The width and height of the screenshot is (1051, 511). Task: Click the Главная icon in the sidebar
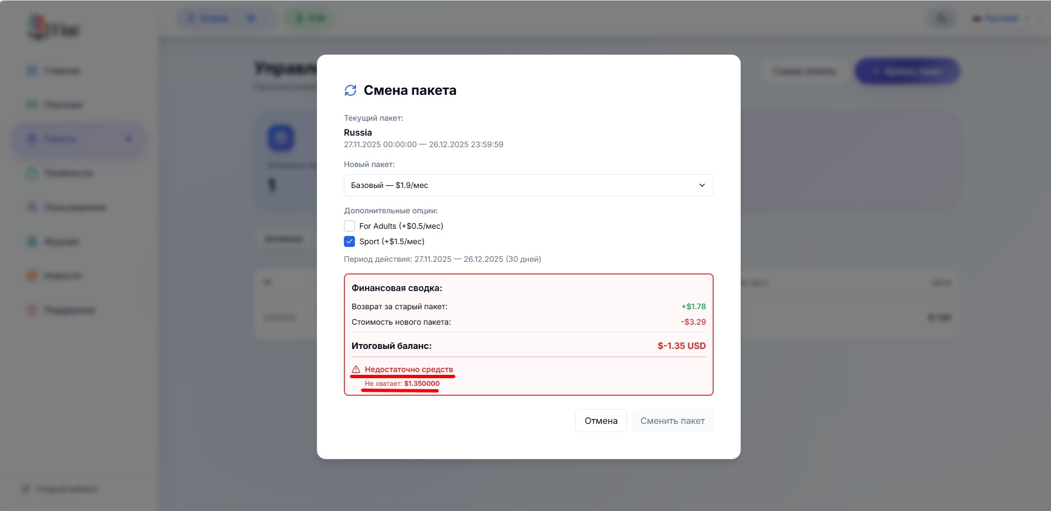tap(32, 71)
